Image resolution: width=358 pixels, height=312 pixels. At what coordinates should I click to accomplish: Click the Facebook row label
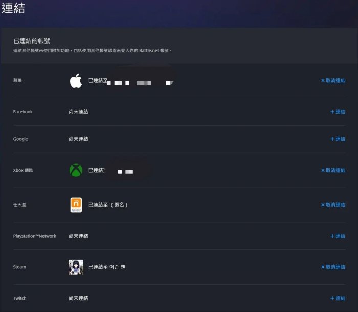point(23,112)
